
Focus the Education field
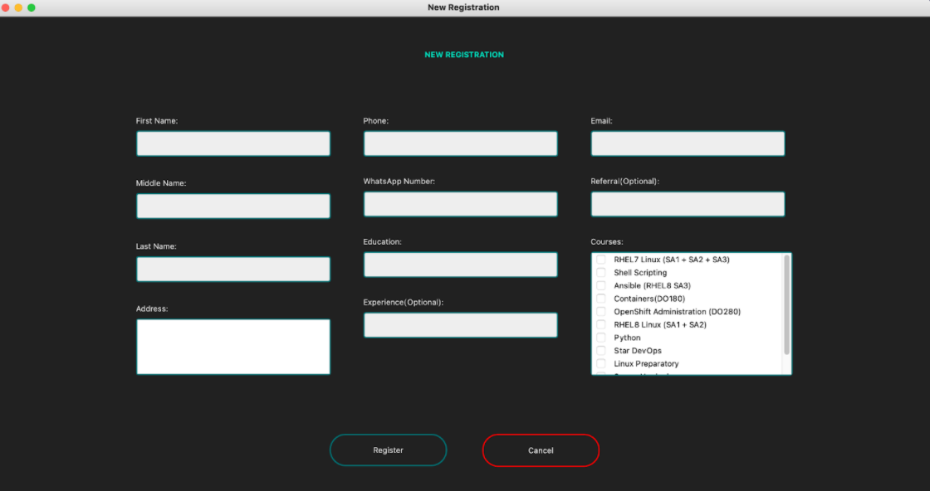(460, 264)
